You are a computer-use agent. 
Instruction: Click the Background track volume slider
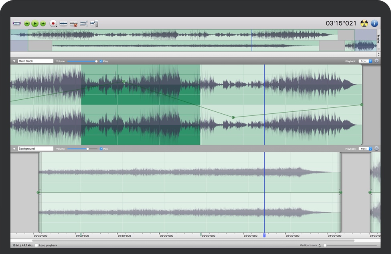[x=82, y=149]
